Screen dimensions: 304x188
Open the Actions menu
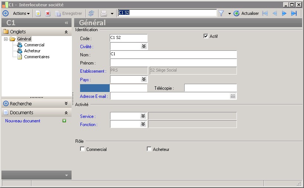[21, 13]
